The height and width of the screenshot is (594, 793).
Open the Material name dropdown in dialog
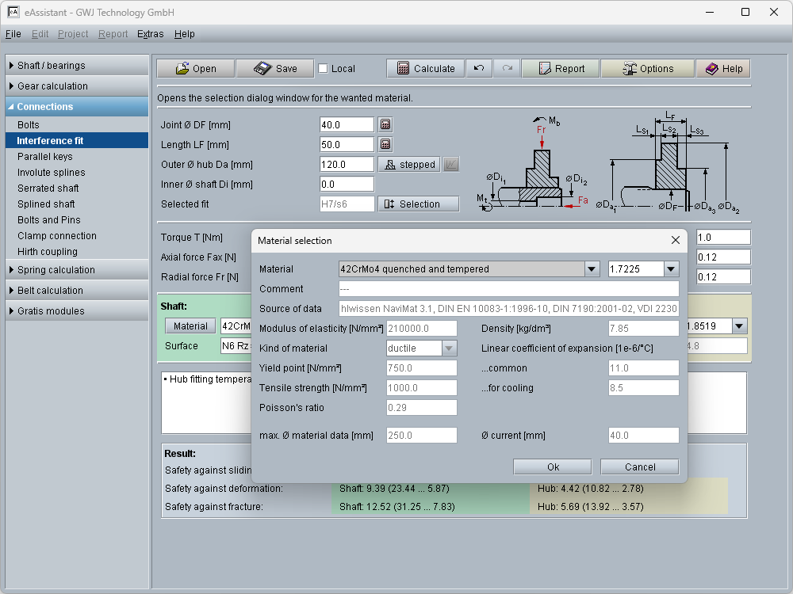click(592, 269)
